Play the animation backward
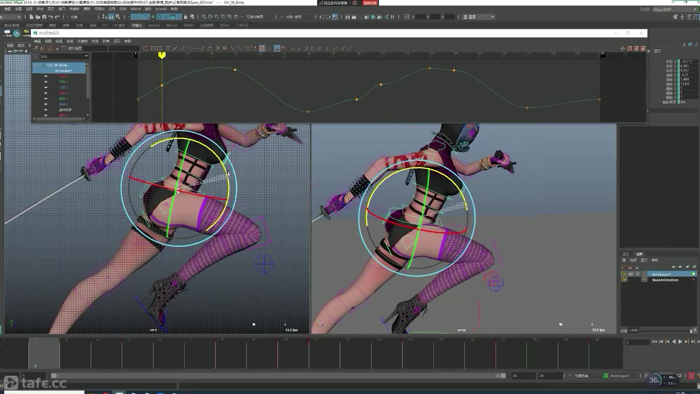 click(674, 342)
